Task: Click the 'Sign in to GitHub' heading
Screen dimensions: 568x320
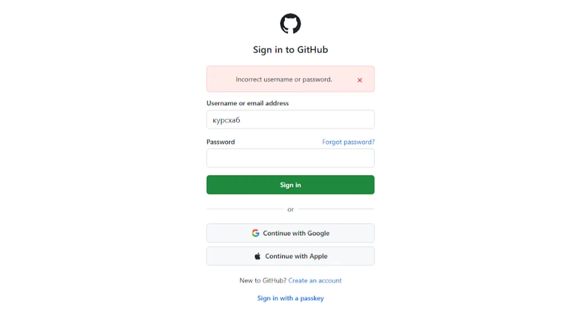Action: (x=290, y=50)
